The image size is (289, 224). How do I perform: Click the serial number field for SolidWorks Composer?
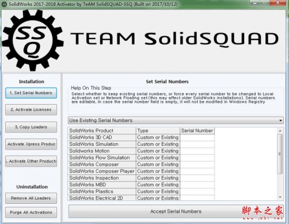click(197, 165)
